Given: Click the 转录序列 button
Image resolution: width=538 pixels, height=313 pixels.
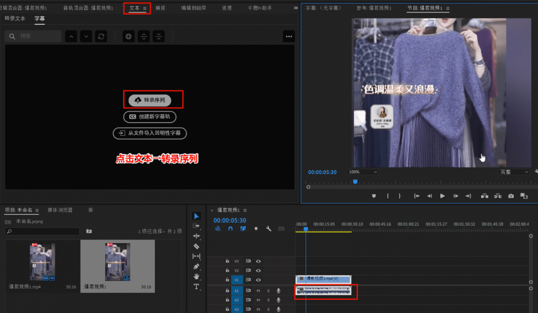Looking at the screenshot, I should [x=150, y=100].
